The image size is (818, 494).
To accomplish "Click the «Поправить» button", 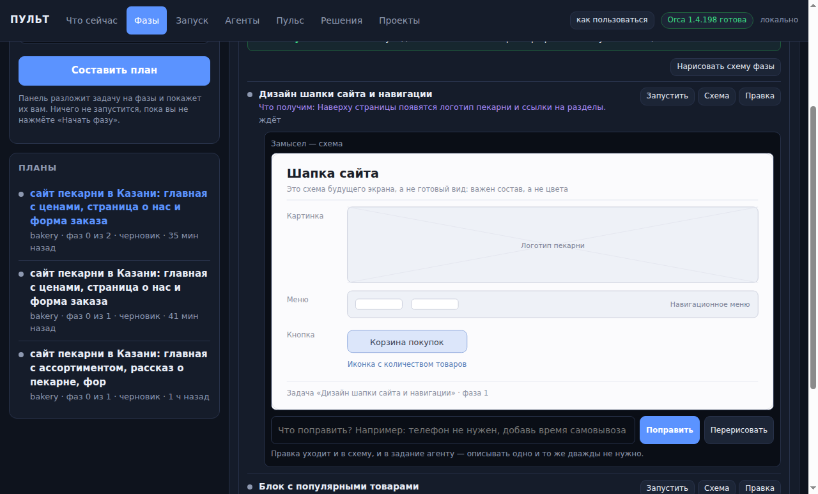I will (670, 430).
